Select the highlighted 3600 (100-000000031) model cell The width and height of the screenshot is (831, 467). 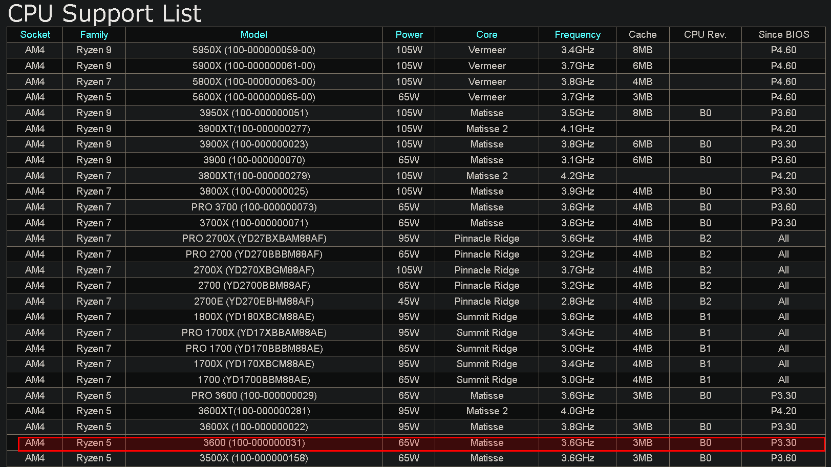click(x=254, y=443)
